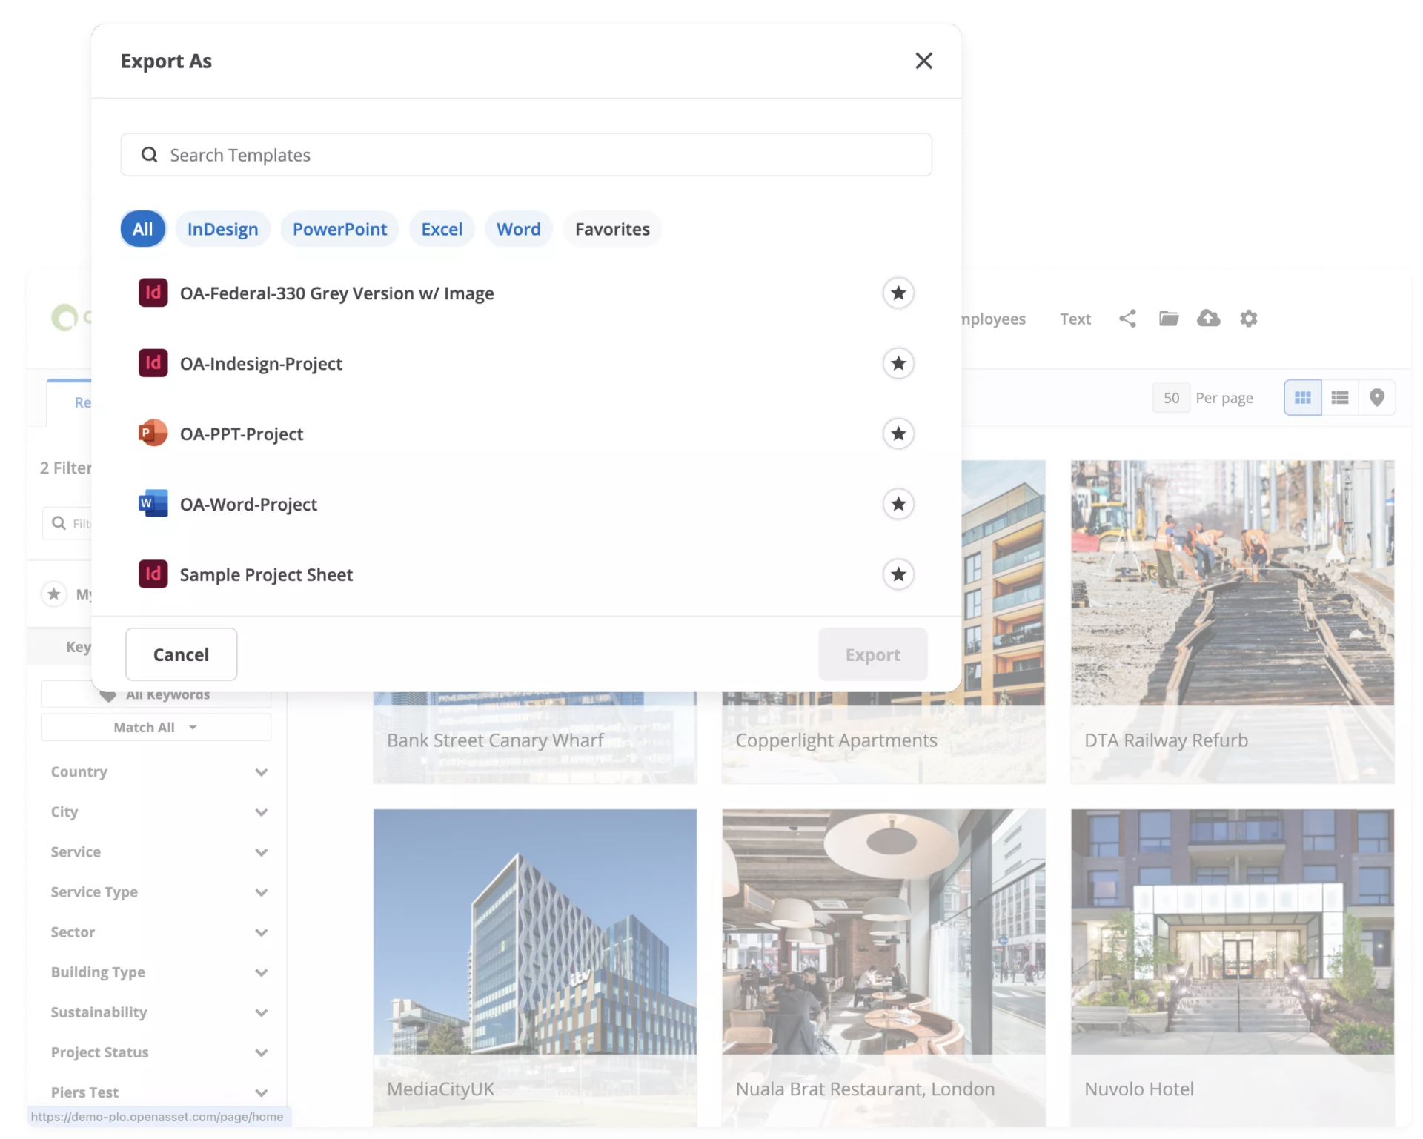Image resolution: width=1423 pixels, height=1139 pixels.
Task: Expand the Building Type filter
Action: click(261, 972)
